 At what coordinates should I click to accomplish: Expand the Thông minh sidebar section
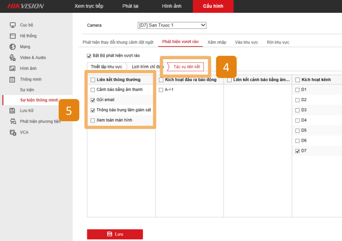point(31,79)
